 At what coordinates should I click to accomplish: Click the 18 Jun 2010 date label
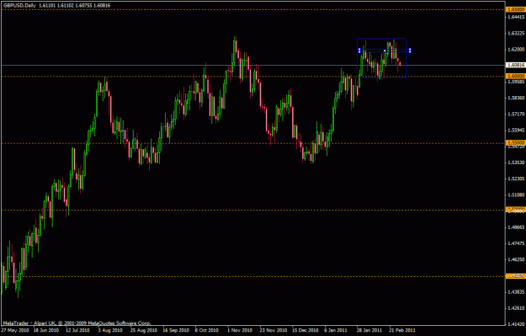45,330
